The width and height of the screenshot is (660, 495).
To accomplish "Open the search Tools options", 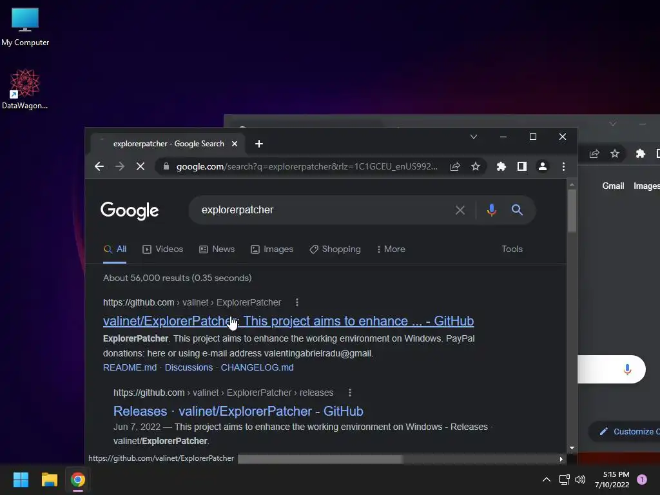I will point(512,249).
